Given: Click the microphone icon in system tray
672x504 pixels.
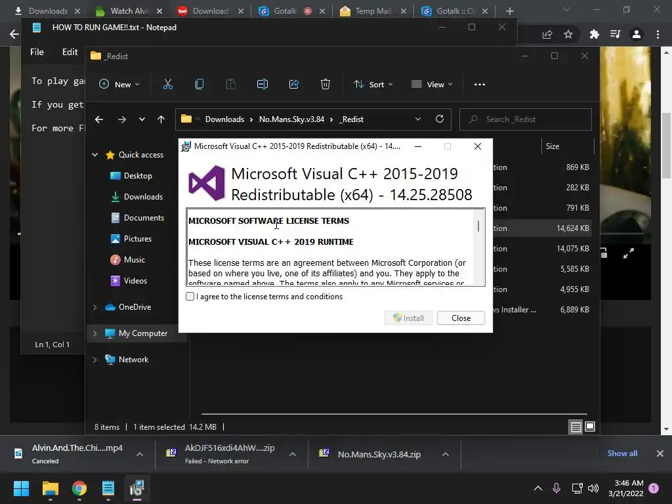Looking at the screenshot, I should 556,488.
